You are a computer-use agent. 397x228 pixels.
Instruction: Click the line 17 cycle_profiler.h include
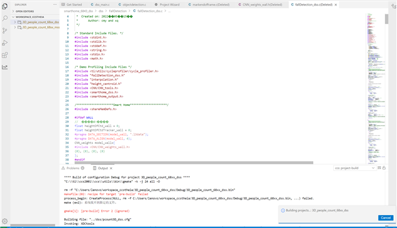click(x=117, y=71)
